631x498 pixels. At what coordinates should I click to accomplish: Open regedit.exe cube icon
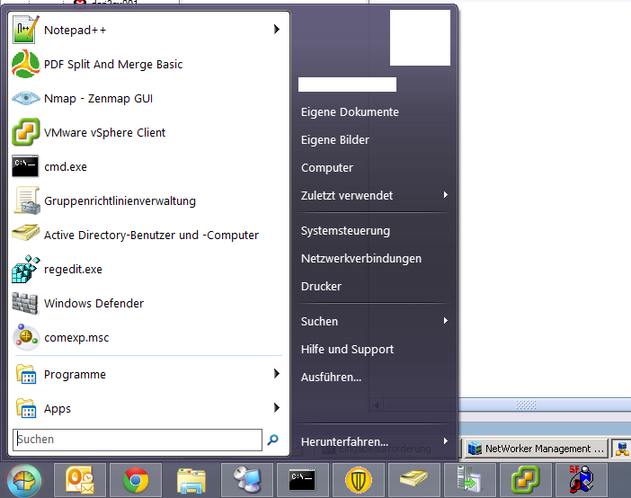(25, 270)
